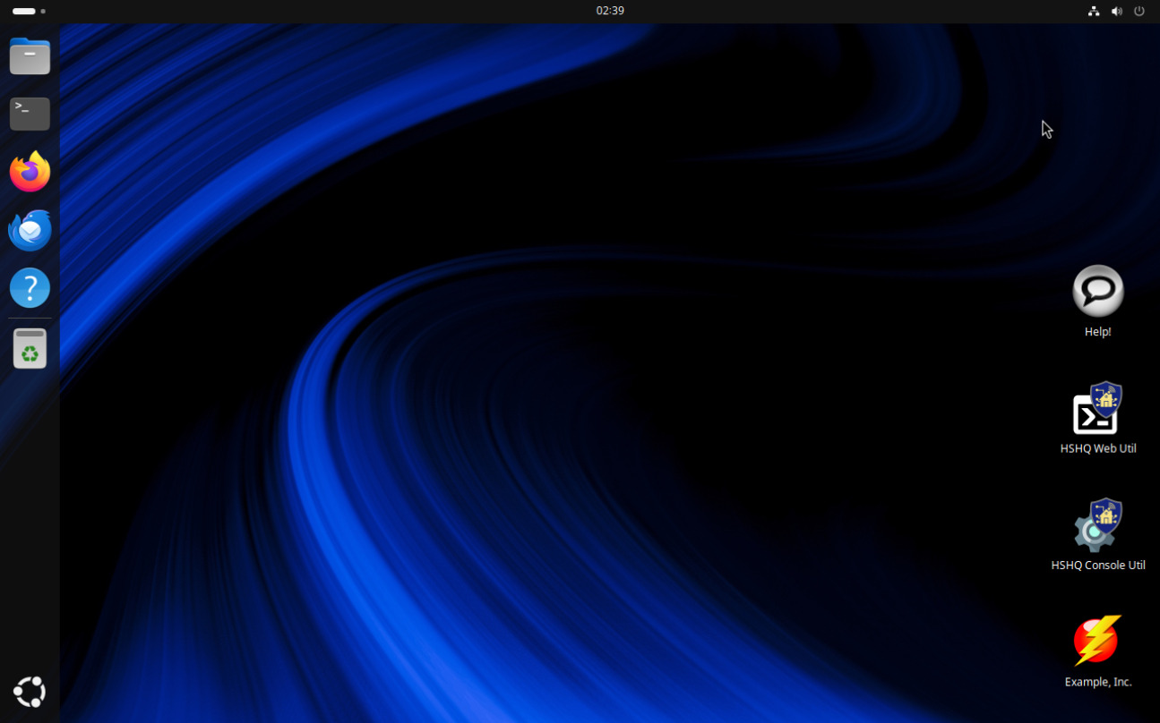Select the HSHQ Web Util desktop icon
Screen dimensions: 1160x723
pos(1097,410)
